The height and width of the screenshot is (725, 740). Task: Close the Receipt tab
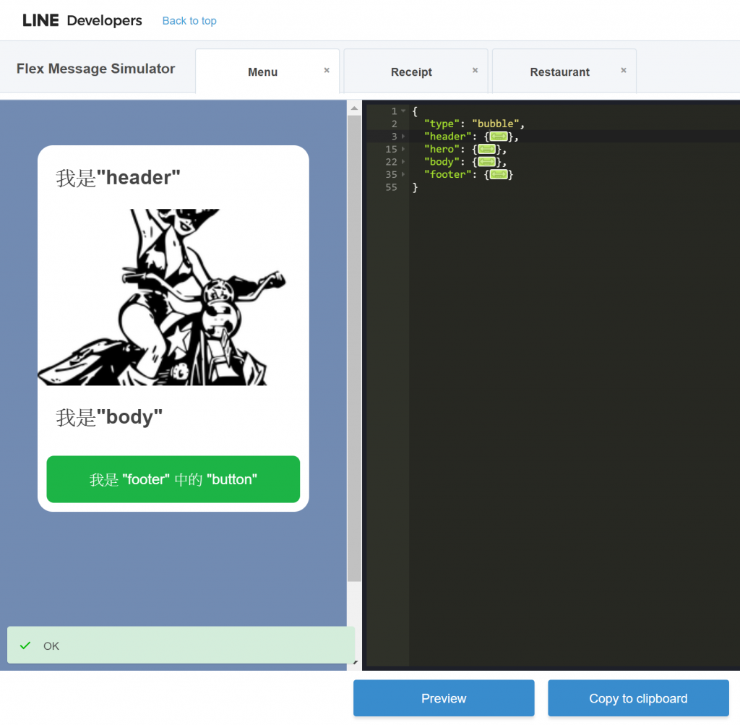476,70
